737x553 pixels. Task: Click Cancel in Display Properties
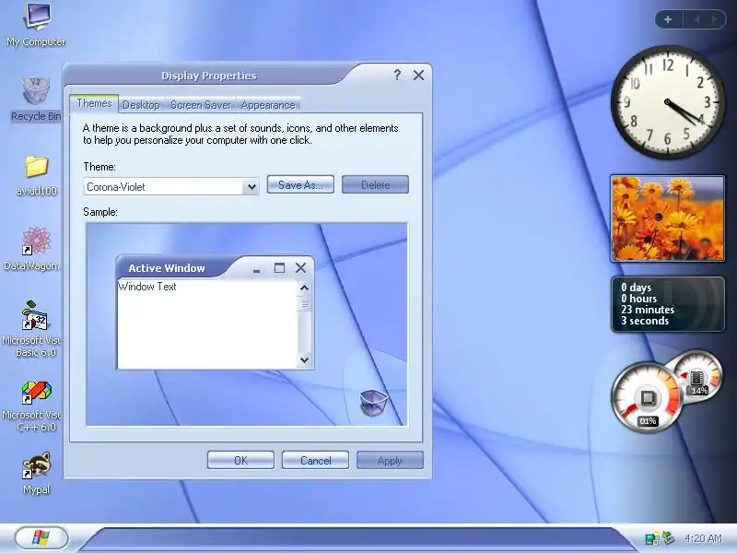point(315,460)
